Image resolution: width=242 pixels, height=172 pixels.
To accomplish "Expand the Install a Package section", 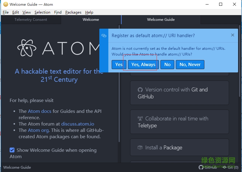I will 179,148.
